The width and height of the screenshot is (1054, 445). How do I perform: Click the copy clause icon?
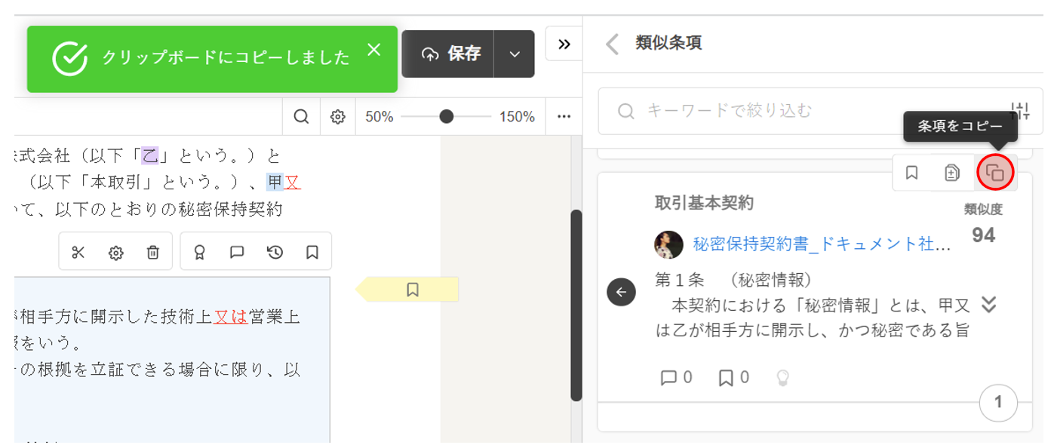(995, 173)
